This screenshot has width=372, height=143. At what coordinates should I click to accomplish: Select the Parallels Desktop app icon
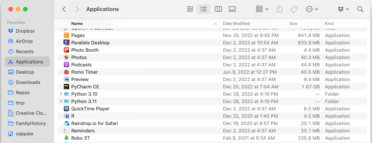pos(66,43)
